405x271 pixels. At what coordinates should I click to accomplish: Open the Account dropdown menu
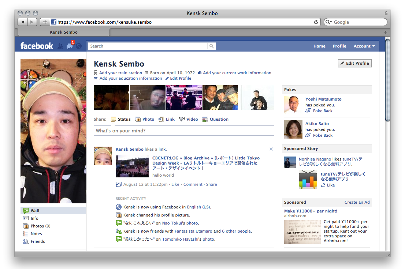pyautogui.click(x=364, y=46)
